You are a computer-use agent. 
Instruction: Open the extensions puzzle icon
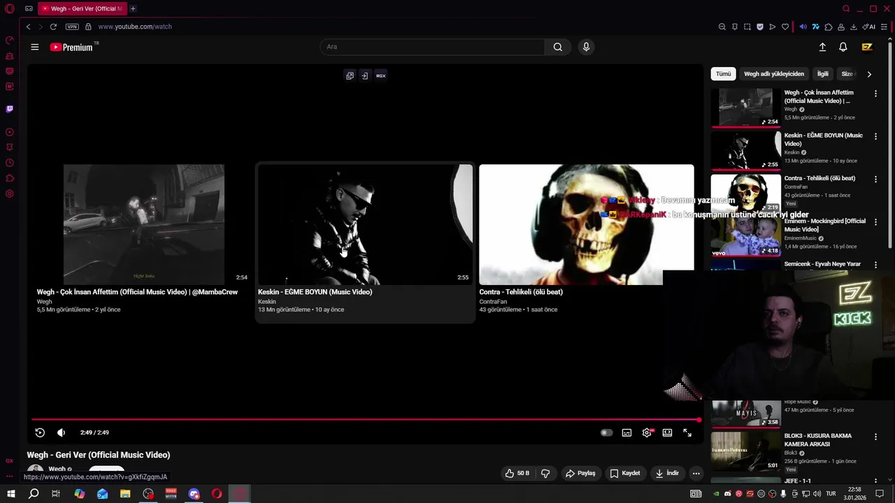click(829, 27)
